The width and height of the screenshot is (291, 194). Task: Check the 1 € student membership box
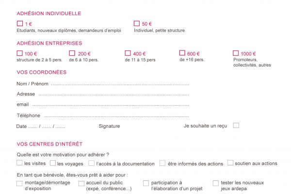pyautogui.click(x=20, y=24)
